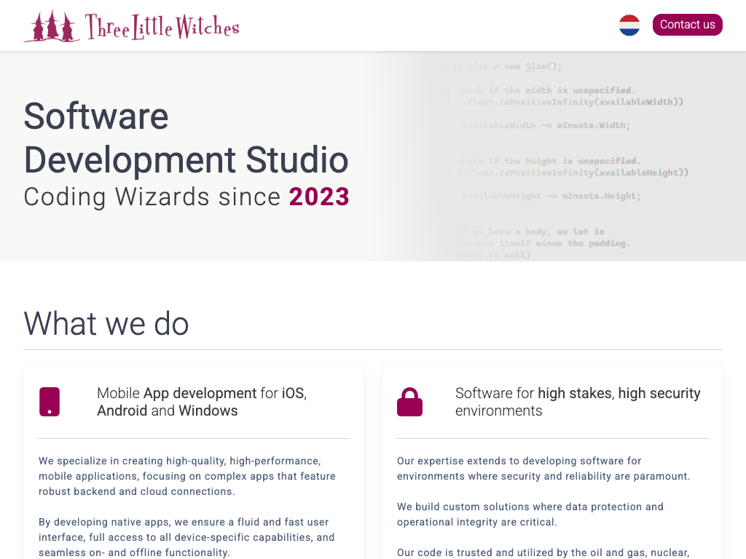This screenshot has height=559, width=746.
Task: Click the mobile phone icon
Action: tap(50, 402)
